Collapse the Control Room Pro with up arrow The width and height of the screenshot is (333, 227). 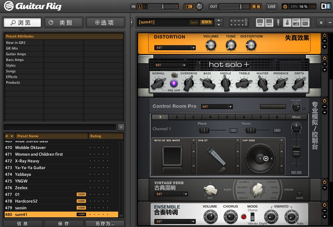coord(325,112)
